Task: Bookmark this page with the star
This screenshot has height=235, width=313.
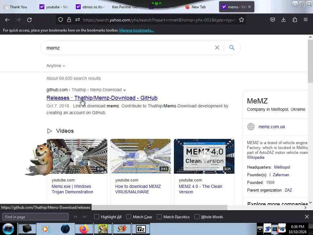Action: [x=241, y=20]
